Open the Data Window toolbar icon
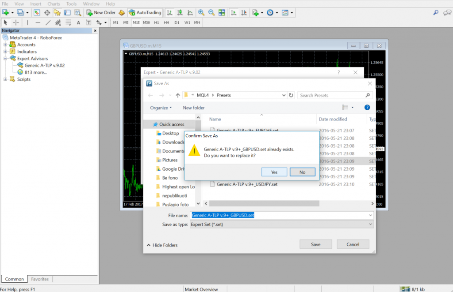Screen dimensions: 453x292 (x=47, y=12)
